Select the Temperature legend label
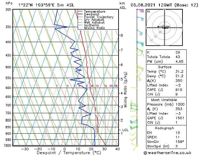The width and height of the screenshot is (201, 155). (x=95, y=11)
